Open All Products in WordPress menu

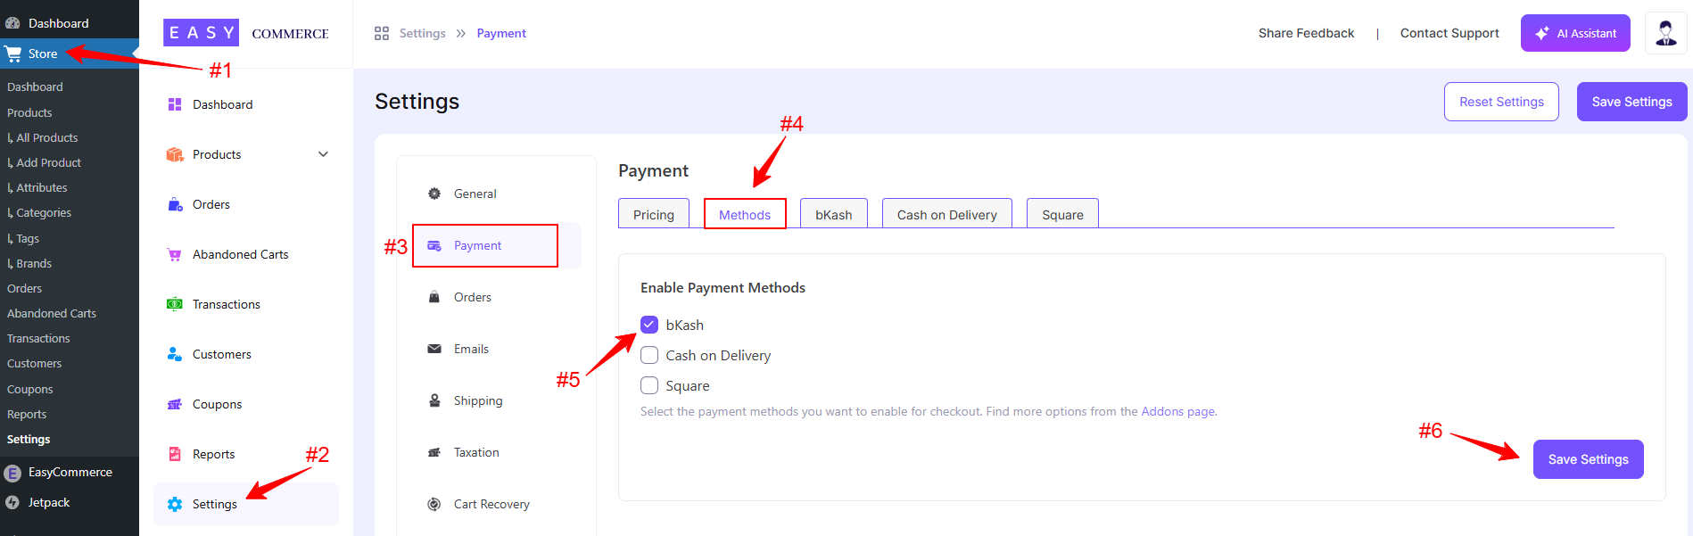46,137
